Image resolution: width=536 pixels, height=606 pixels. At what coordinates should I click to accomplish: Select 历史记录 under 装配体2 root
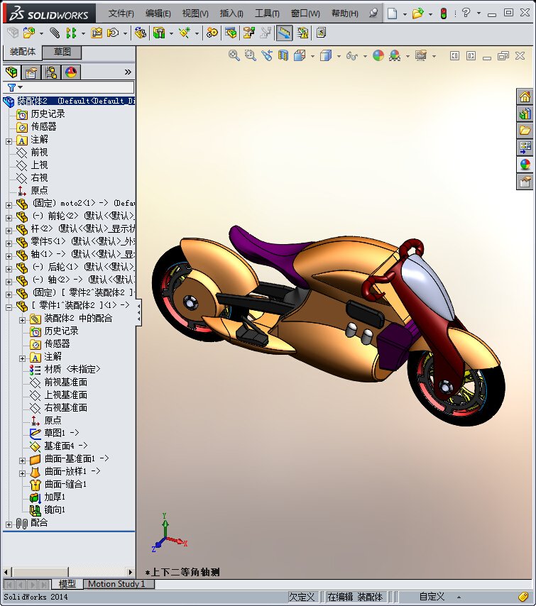pos(48,114)
